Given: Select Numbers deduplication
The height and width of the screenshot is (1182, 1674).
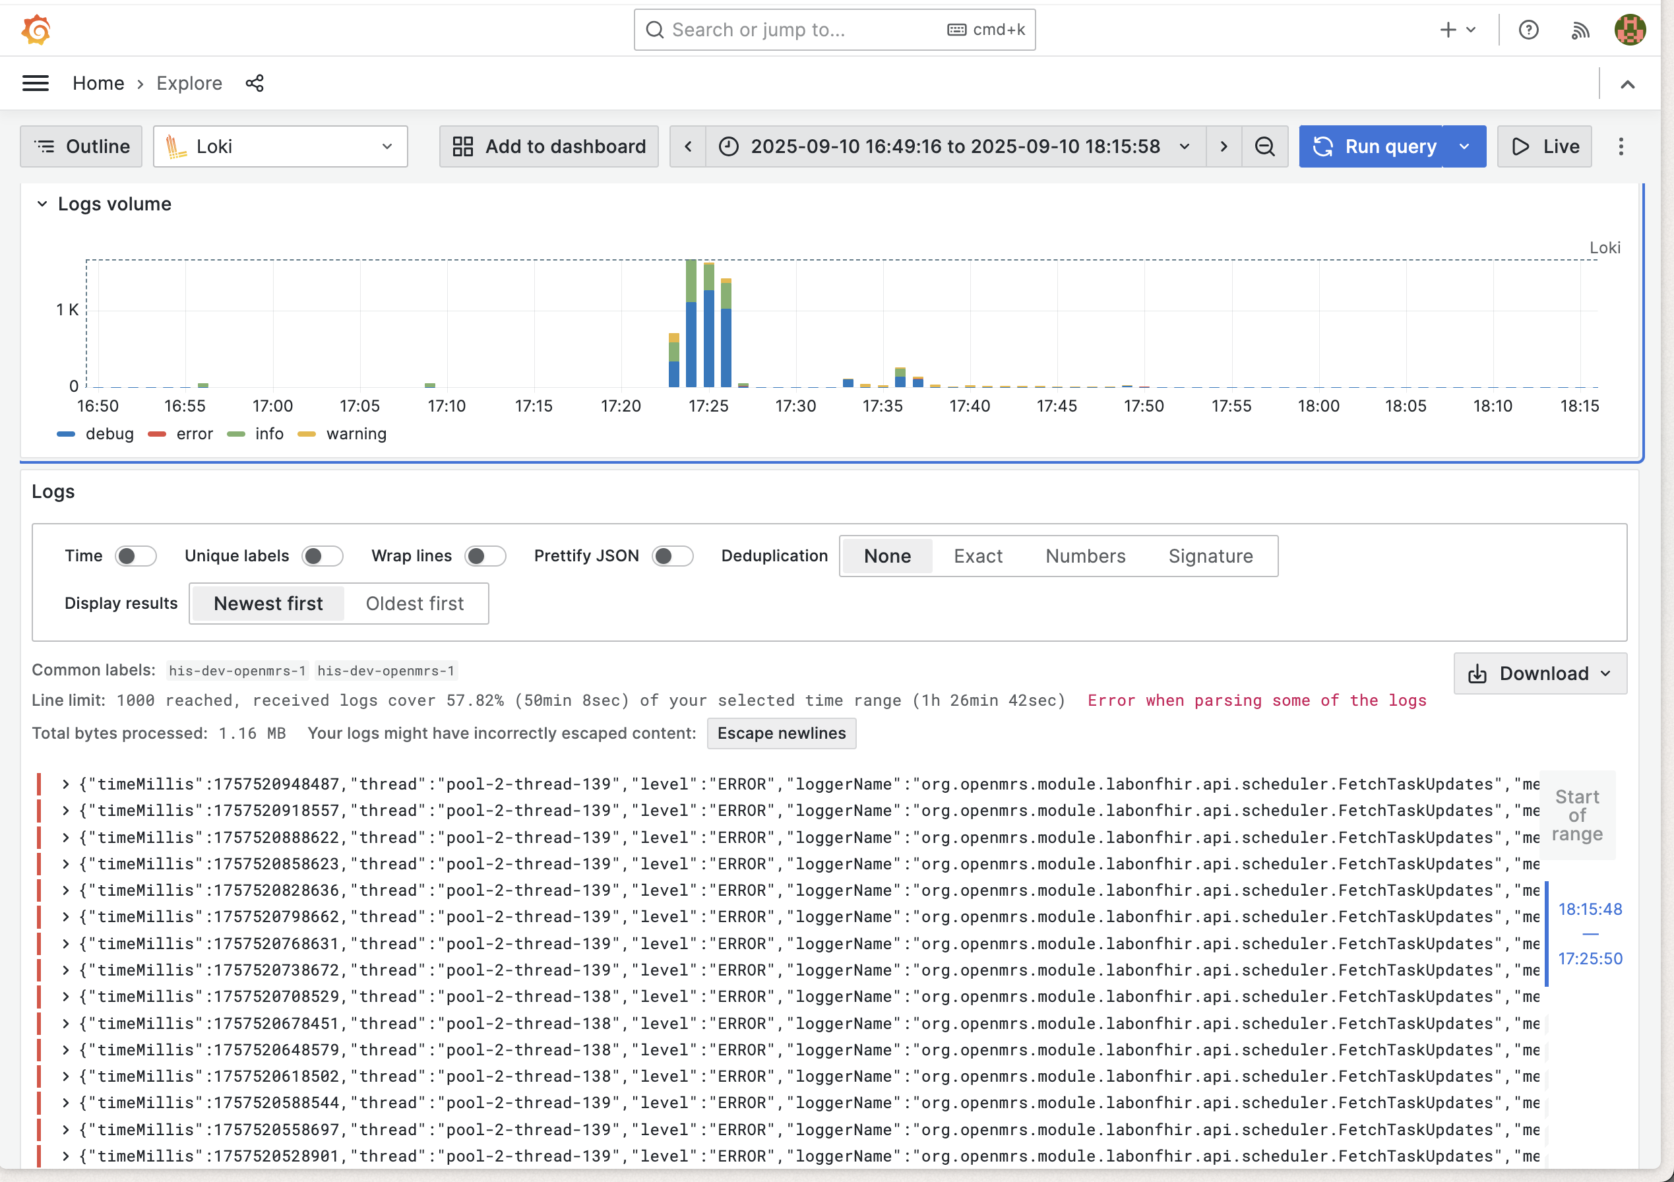Looking at the screenshot, I should [1085, 556].
